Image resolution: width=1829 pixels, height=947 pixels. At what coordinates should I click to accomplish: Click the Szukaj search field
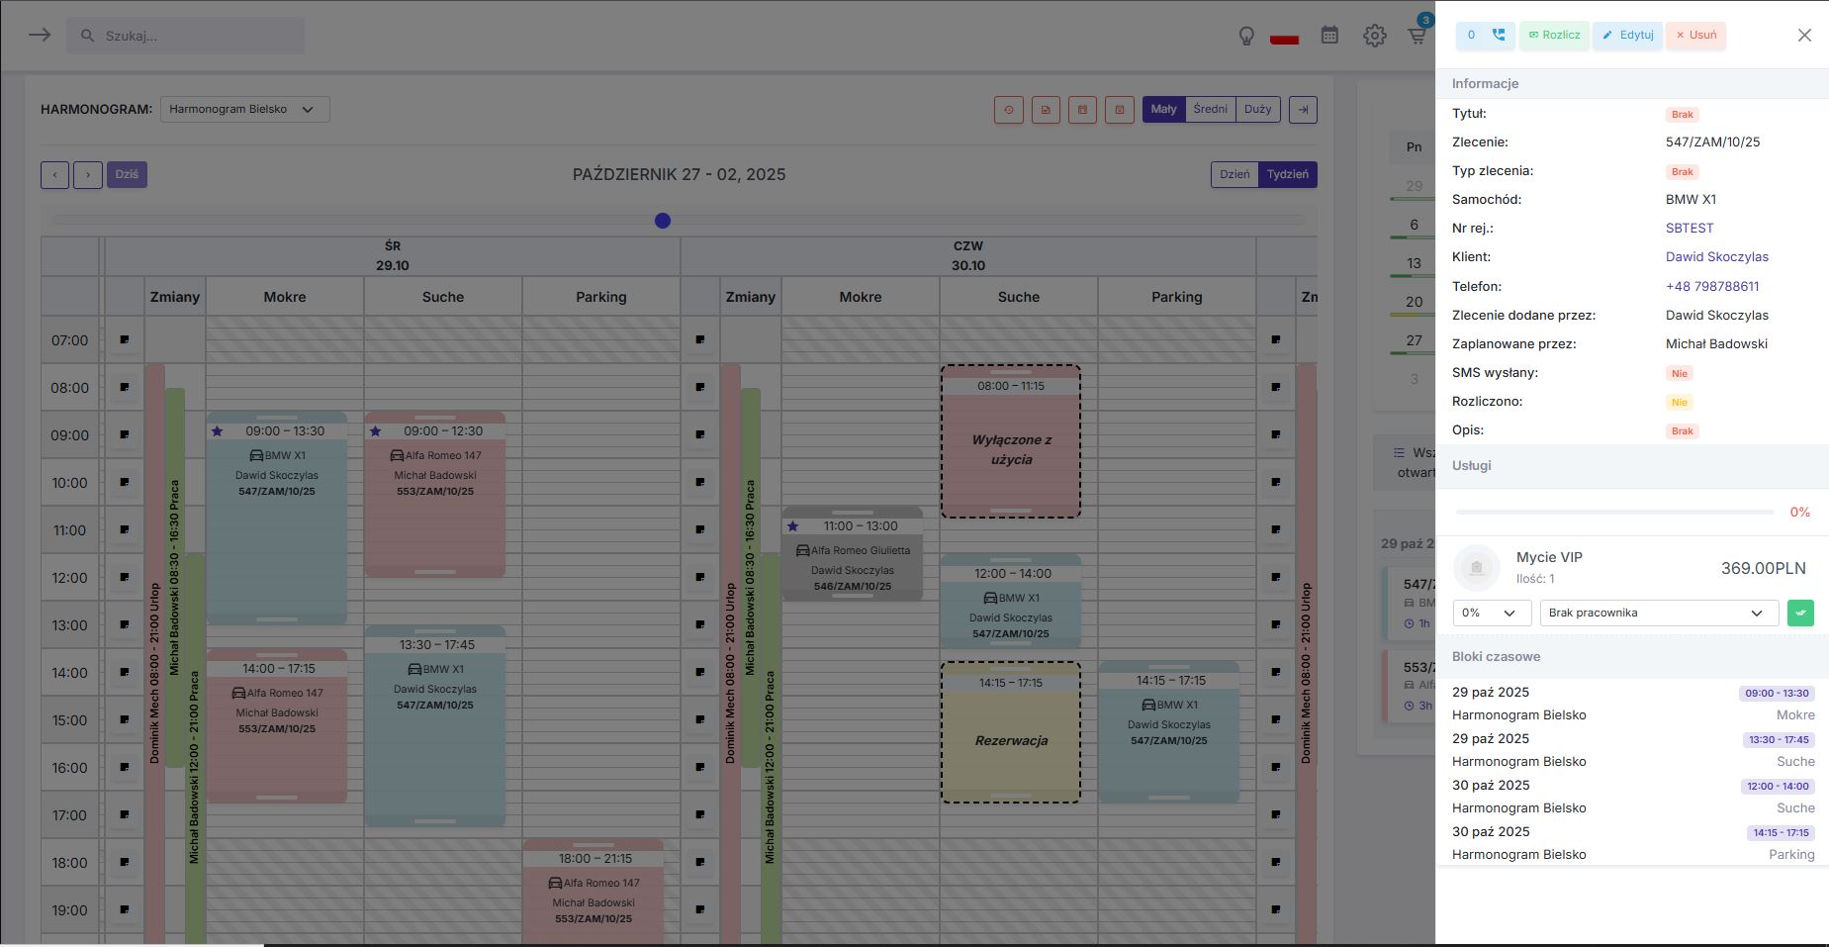pos(186,36)
